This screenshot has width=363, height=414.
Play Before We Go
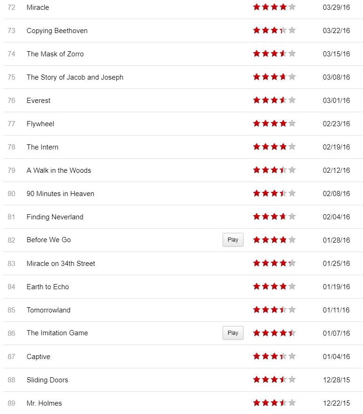coord(233,240)
